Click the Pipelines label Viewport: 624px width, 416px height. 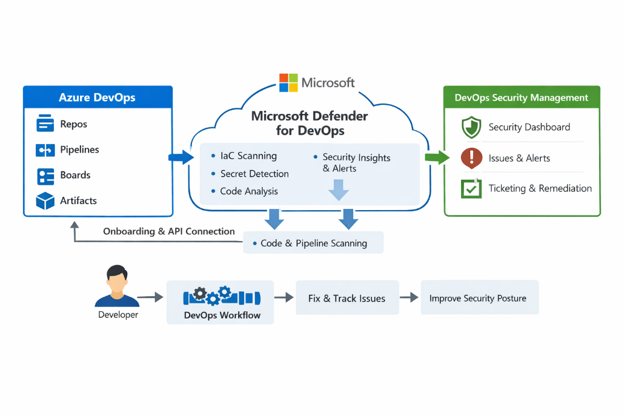tap(79, 150)
